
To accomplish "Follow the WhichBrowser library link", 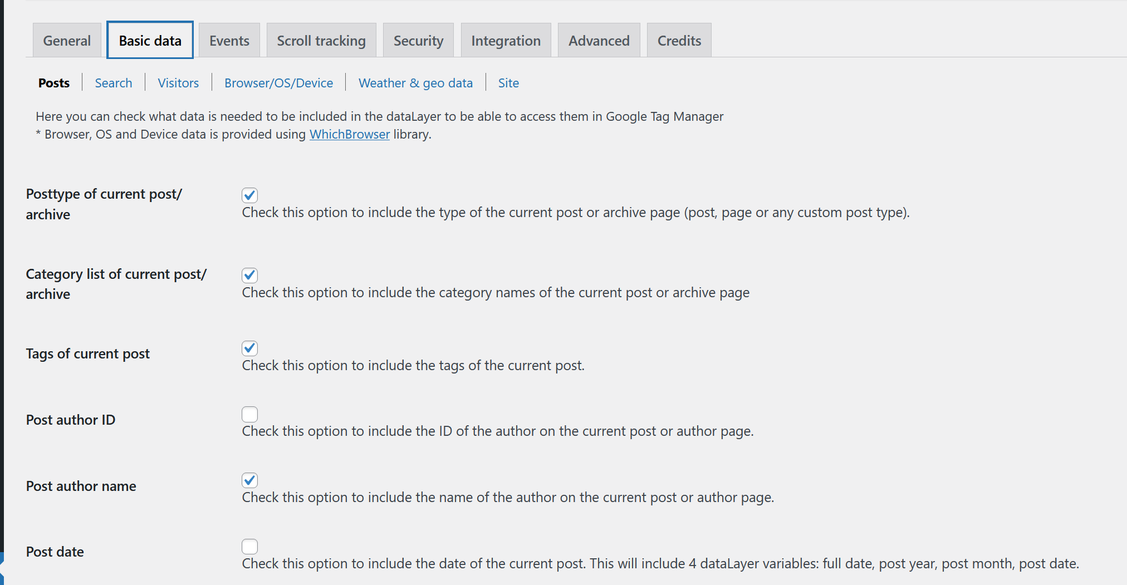I will [349, 134].
